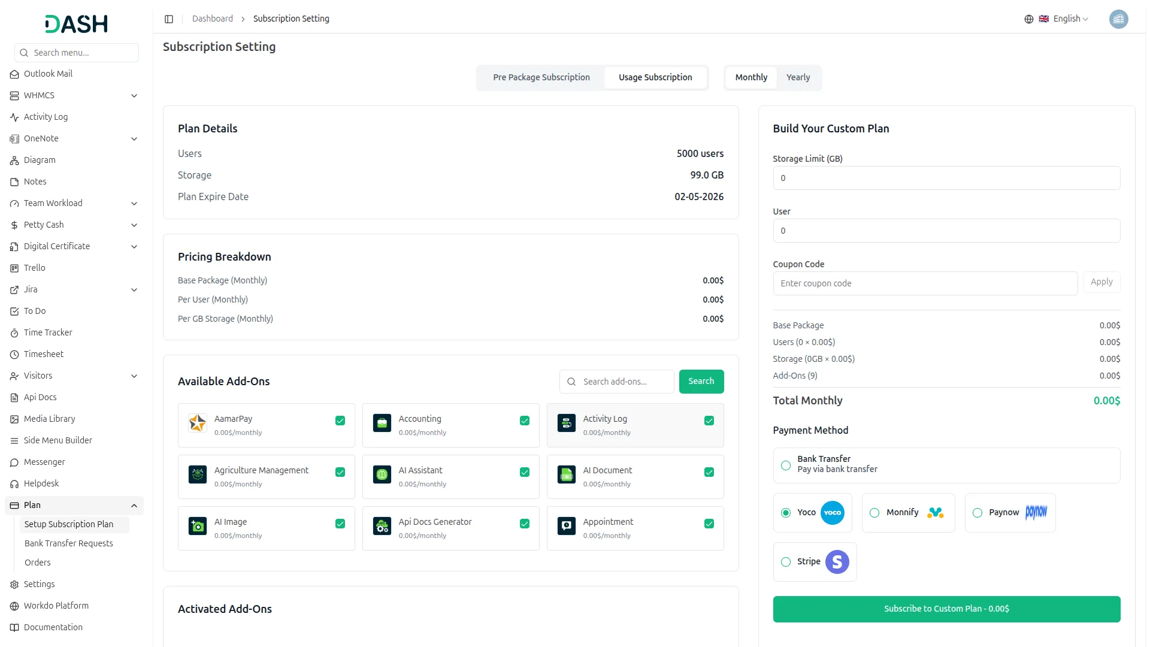
Task: Click the user avatar in the header
Action: [x=1118, y=19]
